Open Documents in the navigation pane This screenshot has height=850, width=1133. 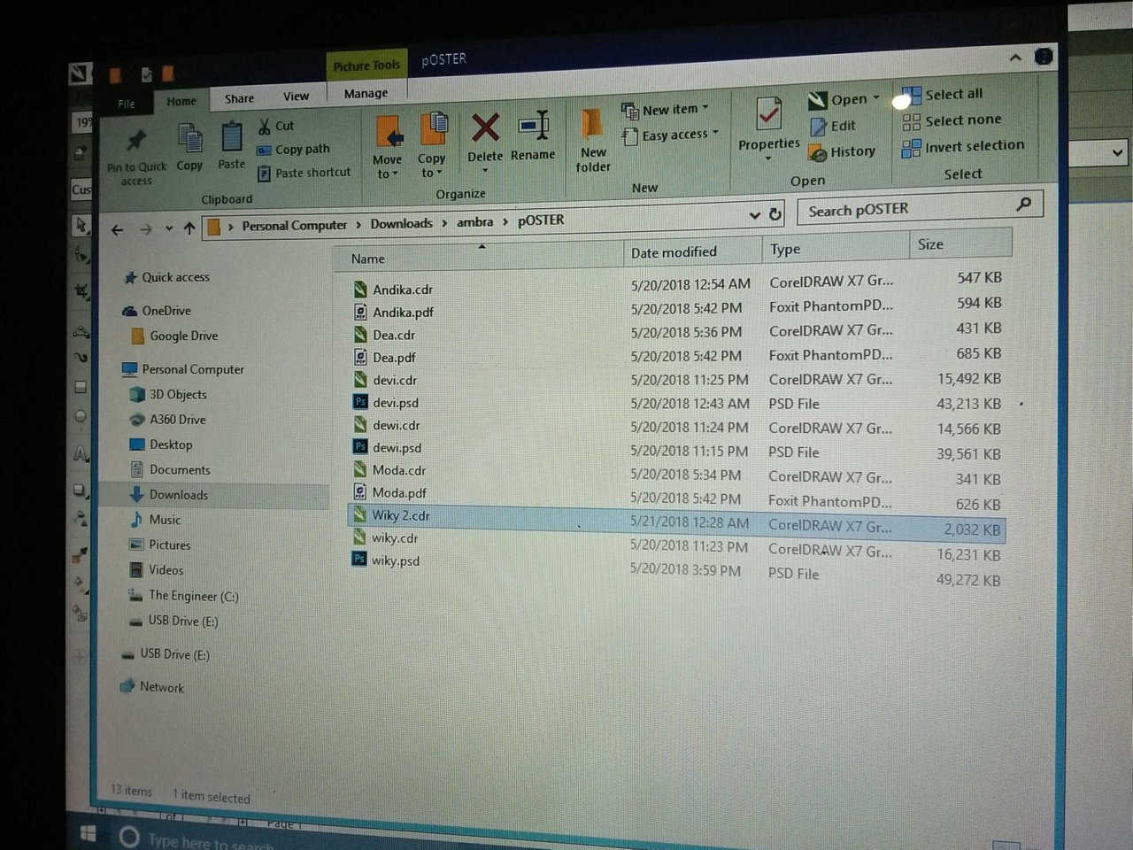180,470
